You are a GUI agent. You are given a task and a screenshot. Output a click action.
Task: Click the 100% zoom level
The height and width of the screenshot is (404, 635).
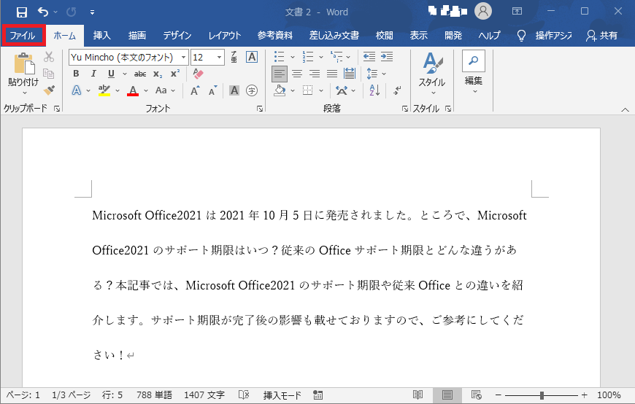609,395
